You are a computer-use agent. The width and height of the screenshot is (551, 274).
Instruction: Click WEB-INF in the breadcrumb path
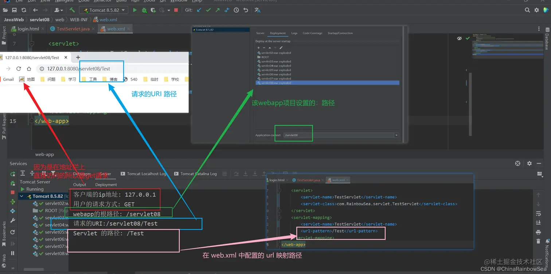pos(79,20)
